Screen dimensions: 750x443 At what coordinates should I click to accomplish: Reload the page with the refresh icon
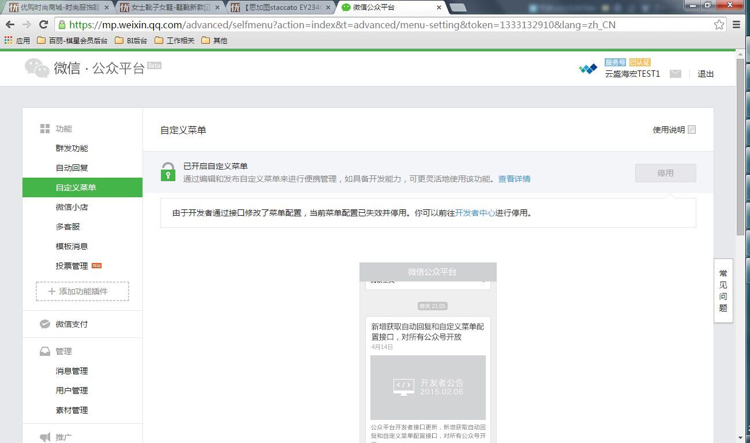click(43, 24)
